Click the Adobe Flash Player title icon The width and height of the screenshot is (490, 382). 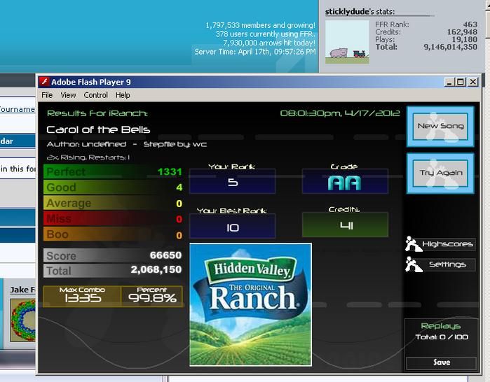click(x=44, y=82)
